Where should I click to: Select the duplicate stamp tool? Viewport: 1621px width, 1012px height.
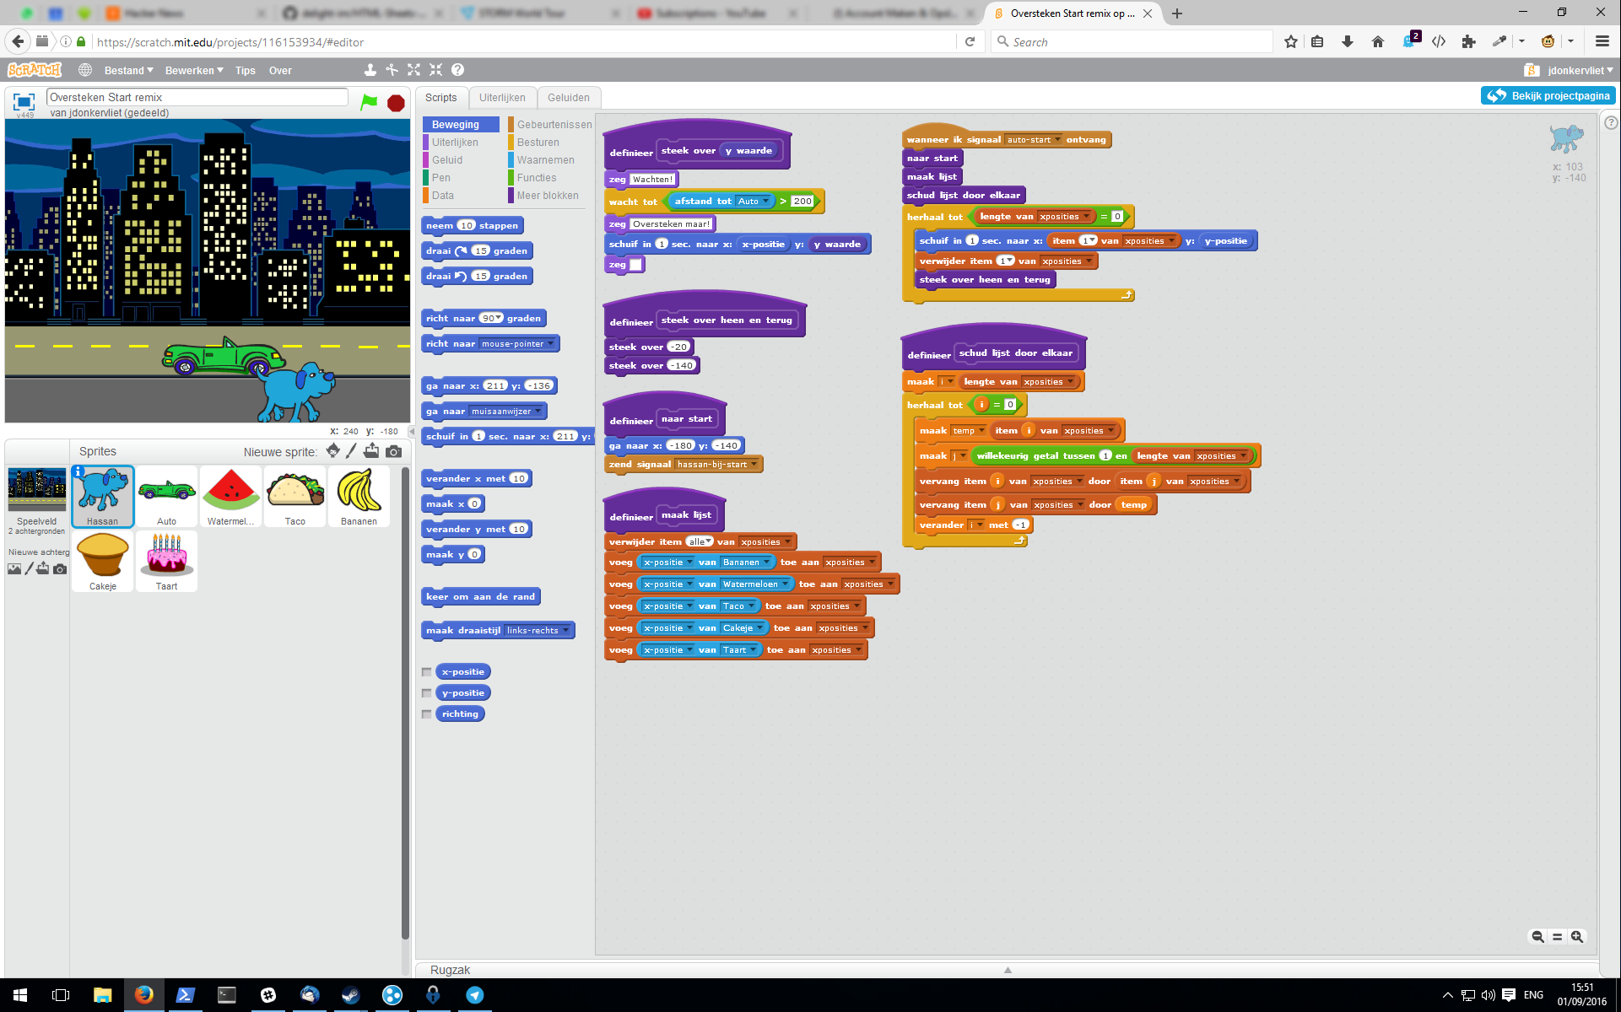370,70
